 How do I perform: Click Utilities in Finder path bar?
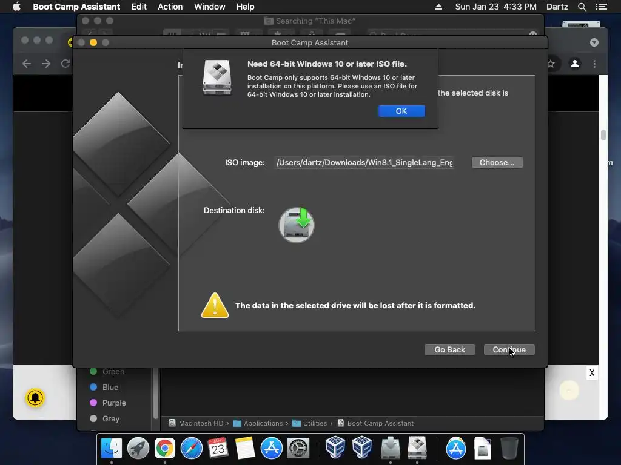coord(310,423)
